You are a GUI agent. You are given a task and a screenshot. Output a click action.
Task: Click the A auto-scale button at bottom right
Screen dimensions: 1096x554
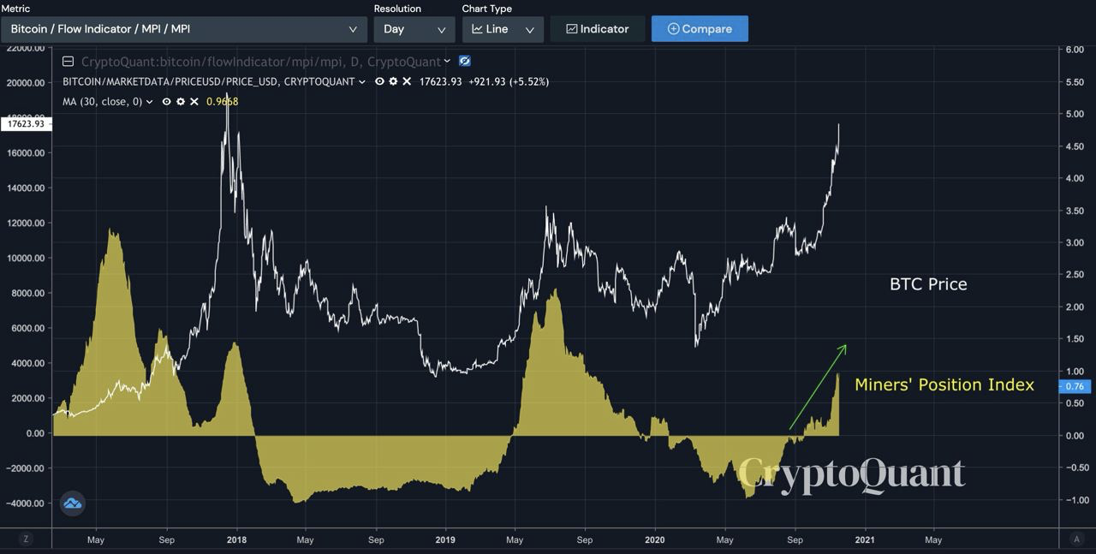[x=1077, y=539]
